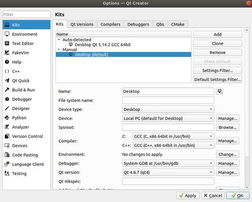Image resolution: width=252 pixels, height=202 pixels.
Task: Switch to the Qt Versions tab
Action: tap(82, 24)
